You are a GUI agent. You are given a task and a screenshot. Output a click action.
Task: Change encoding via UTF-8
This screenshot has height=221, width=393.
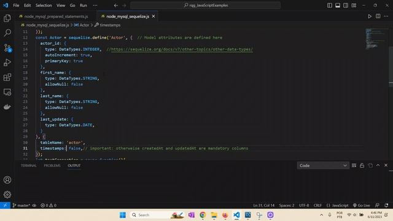click(x=304, y=205)
